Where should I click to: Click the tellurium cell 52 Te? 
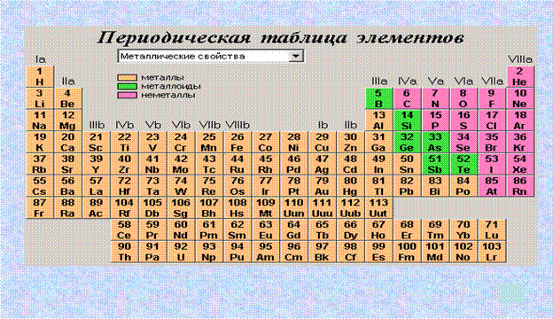click(x=463, y=164)
